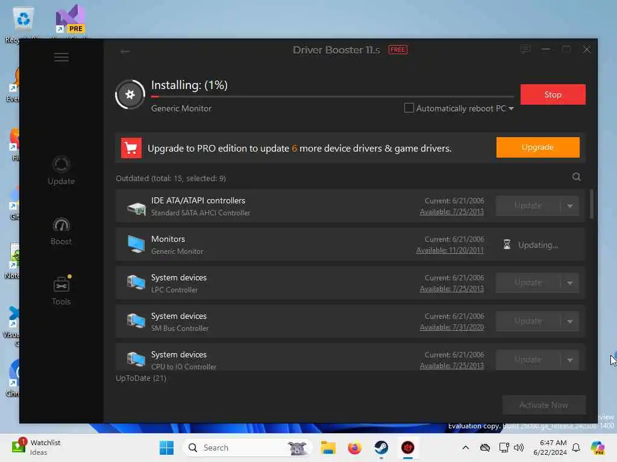Screen dimensions: 617x462
Task: Click the FREE edition badge
Action: [398, 50]
